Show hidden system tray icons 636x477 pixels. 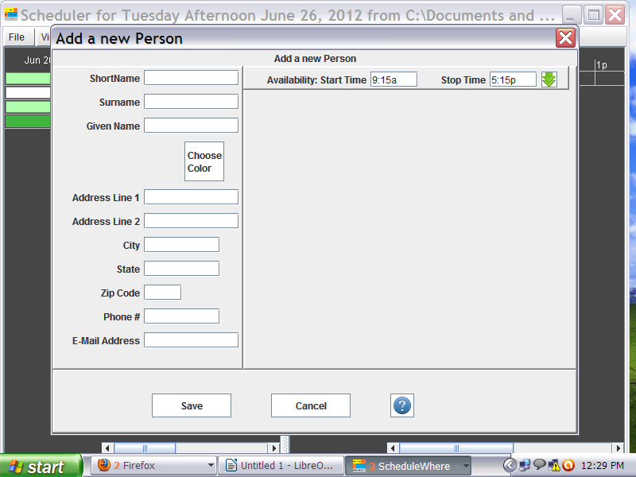(x=510, y=465)
